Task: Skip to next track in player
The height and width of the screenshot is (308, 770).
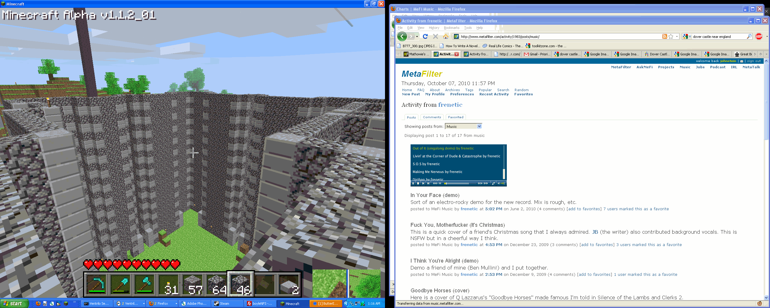Action: [428, 183]
